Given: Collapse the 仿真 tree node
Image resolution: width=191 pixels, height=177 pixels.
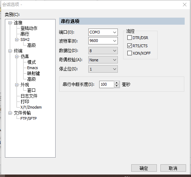Looking at the screenshot, I should point(17,56).
